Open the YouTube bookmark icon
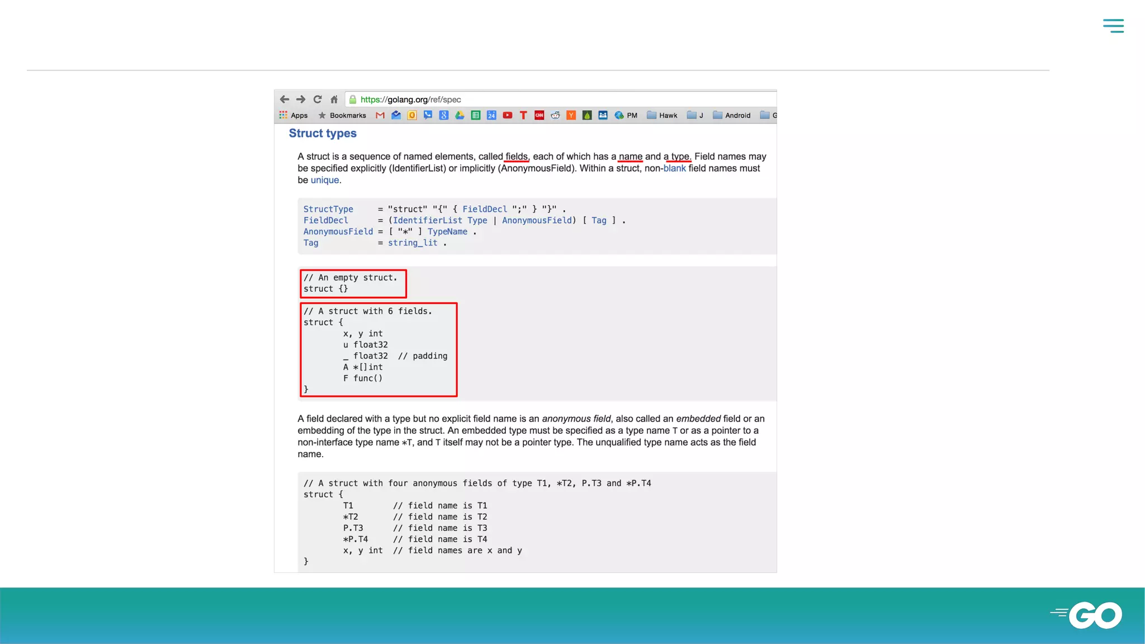1145x644 pixels. click(508, 115)
